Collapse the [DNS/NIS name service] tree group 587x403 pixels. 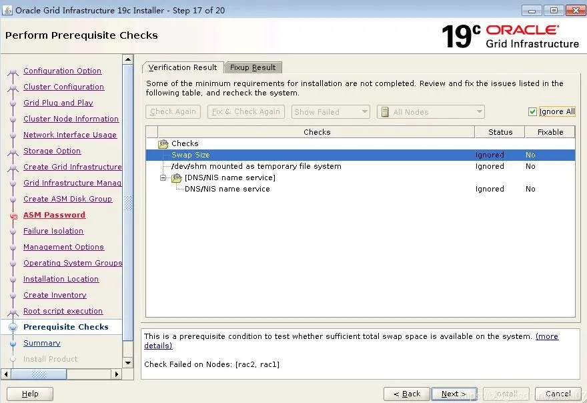(163, 178)
